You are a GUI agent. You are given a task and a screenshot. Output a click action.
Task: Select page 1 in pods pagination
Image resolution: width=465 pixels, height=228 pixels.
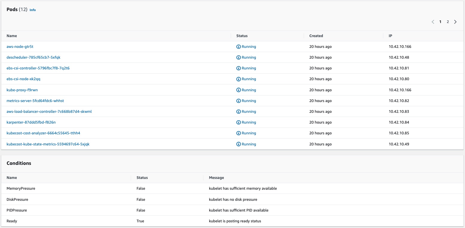point(440,22)
